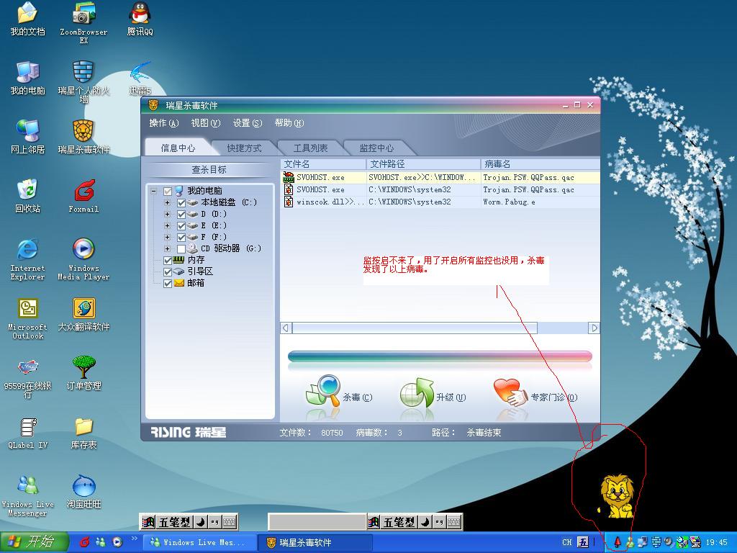
Task: Open the 帮助(H) menu
Action: point(289,123)
